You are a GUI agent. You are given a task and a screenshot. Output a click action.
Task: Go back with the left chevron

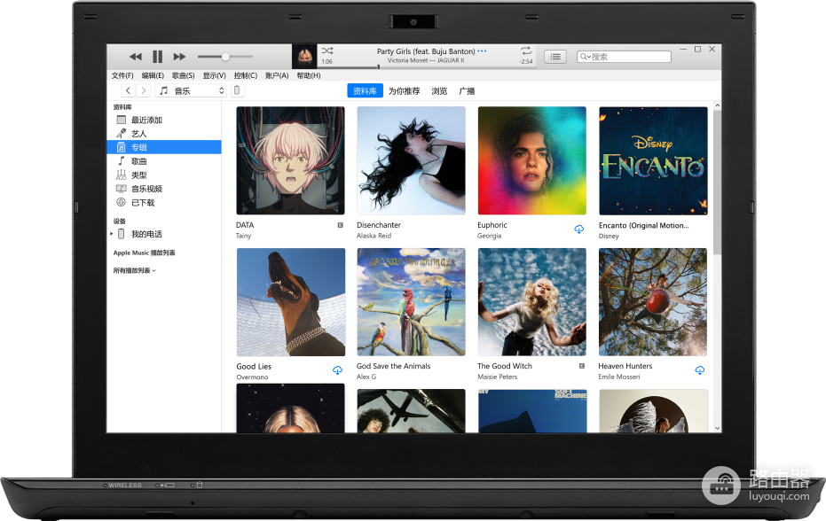tap(128, 90)
